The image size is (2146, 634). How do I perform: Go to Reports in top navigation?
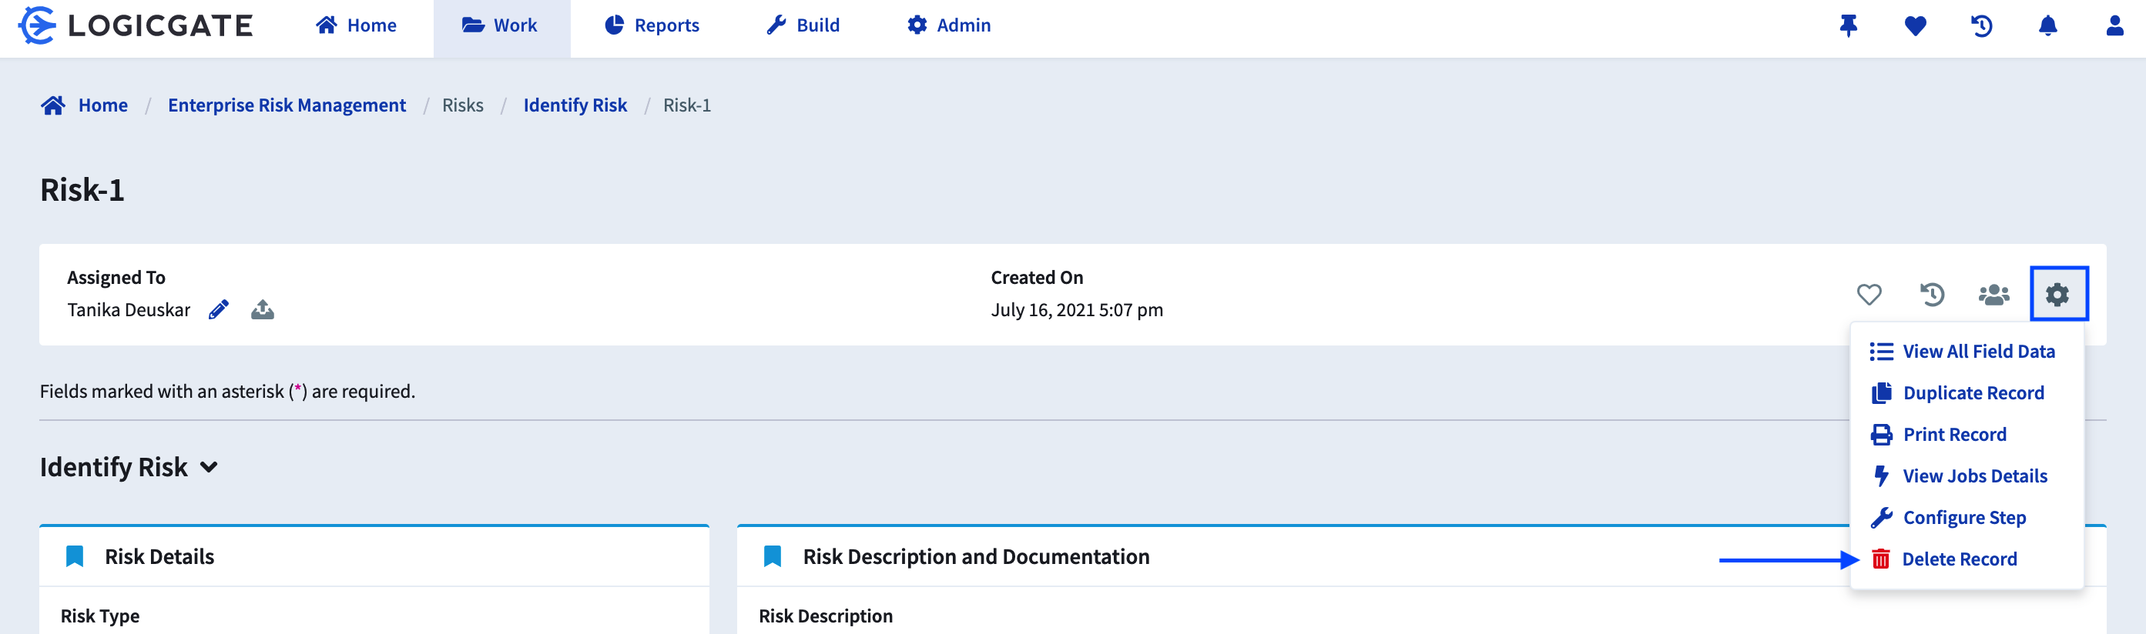pyautogui.click(x=652, y=26)
